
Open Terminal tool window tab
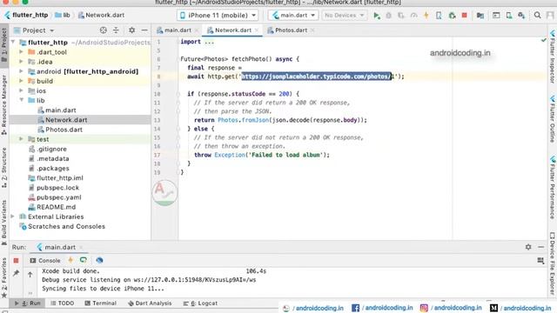click(101, 303)
